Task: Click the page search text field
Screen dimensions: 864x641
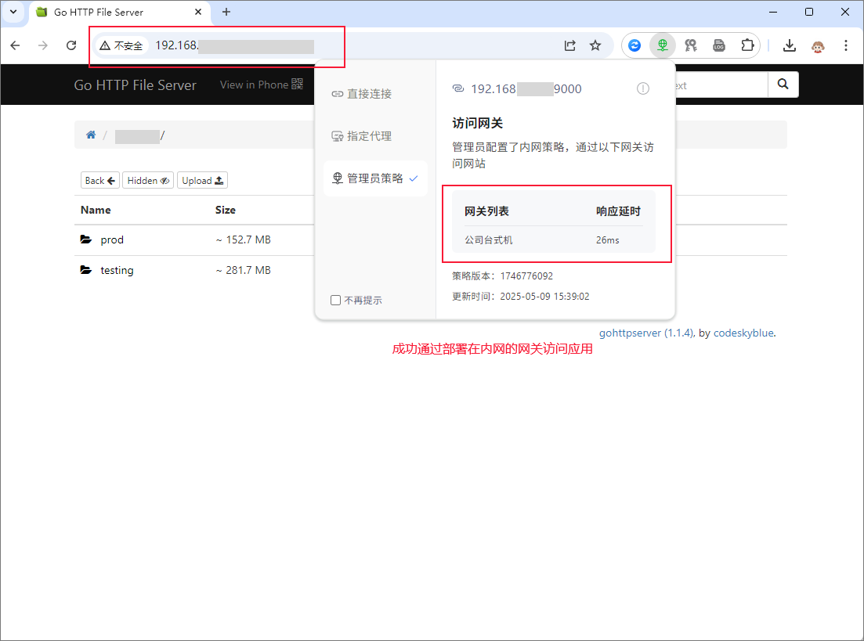Action: coord(721,85)
